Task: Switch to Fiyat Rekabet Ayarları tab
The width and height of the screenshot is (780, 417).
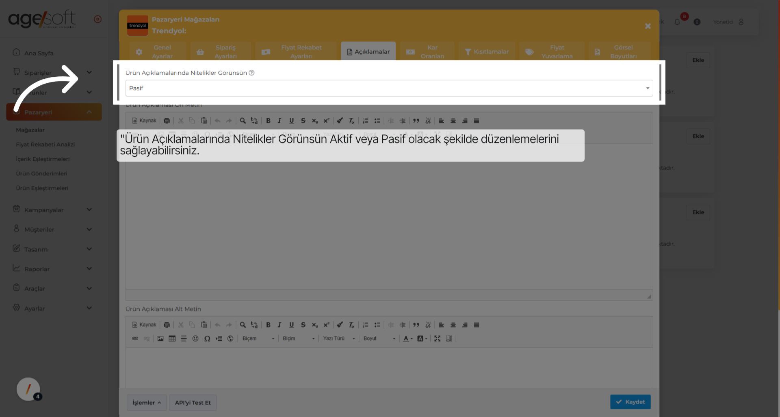Action: (296, 52)
